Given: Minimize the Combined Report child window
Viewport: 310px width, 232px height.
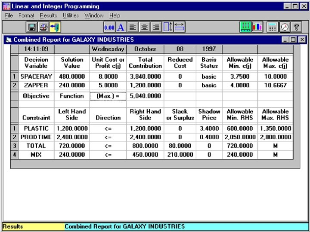Looking at the screenshot, I should click(285, 40).
